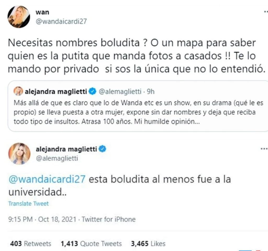Click Translate Tweet

(x=29, y=204)
